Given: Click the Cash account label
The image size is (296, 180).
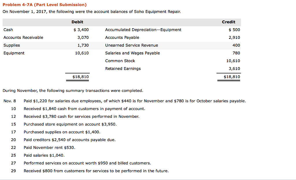Looking at the screenshot, I should [8, 30].
